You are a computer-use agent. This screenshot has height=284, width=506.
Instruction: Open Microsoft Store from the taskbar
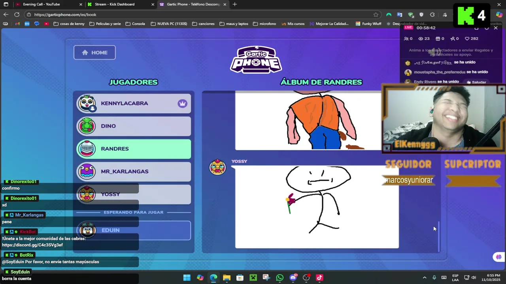(240, 278)
